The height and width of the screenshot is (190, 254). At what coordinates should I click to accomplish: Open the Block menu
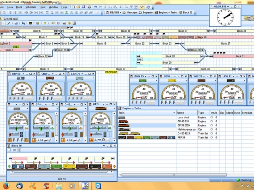pyautogui.click(x=19, y=7)
